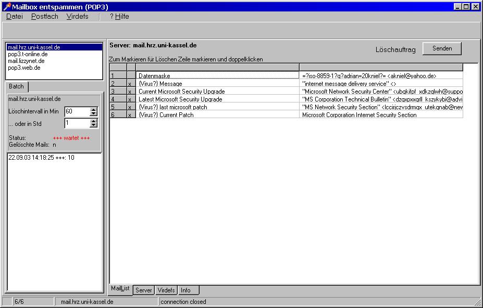Image resolution: width=483 pixels, height=308 pixels.
Task: Decrease Löschintervall in Min value
Action: click(94, 114)
